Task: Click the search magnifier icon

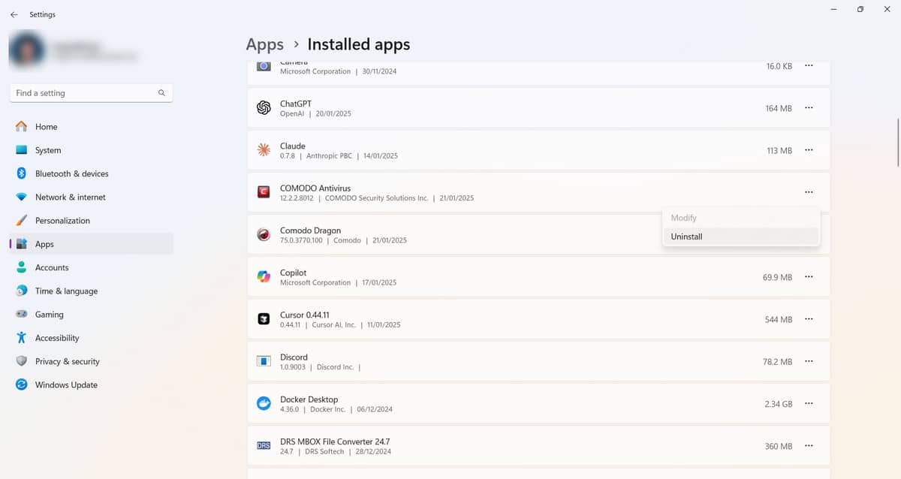Action: [x=161, y=93]
